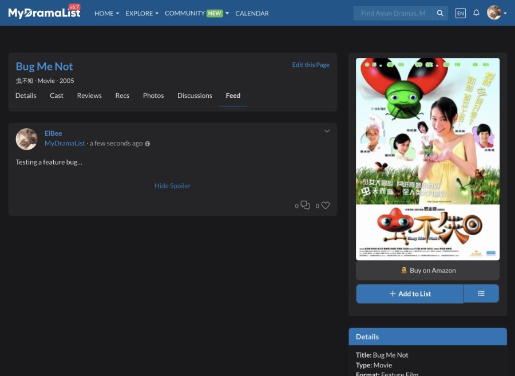
Task: Click the 'Type: Movie' text
Action: click(374, 365)
